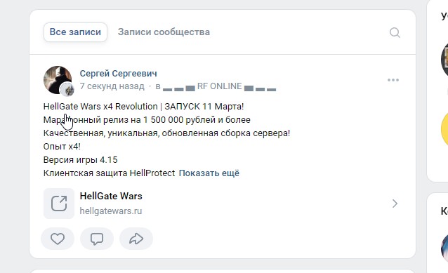
Task: Open Сергей Сергеевич's profile avatar
Action: (58, 80)
